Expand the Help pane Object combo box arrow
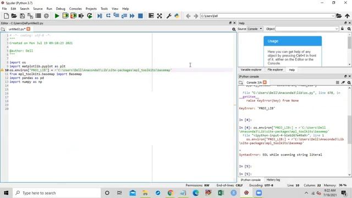 click(337, 29)
